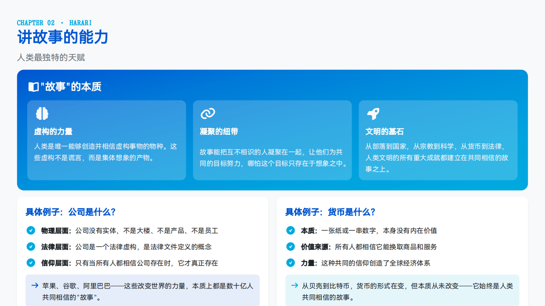This screenshot has height=306, width=545.
Task: Toggle the checkmark next to 法律层面
Action: pos(31,247)
